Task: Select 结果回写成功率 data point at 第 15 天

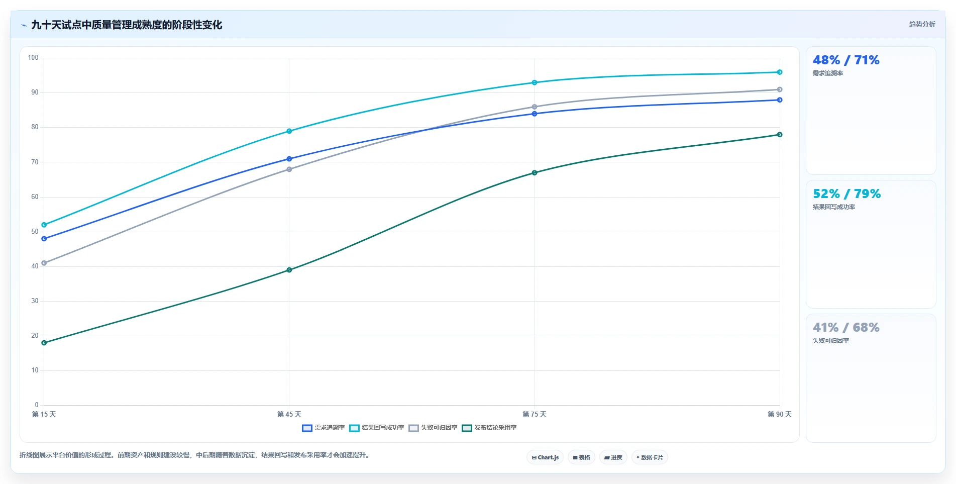Action: [44, 225]
